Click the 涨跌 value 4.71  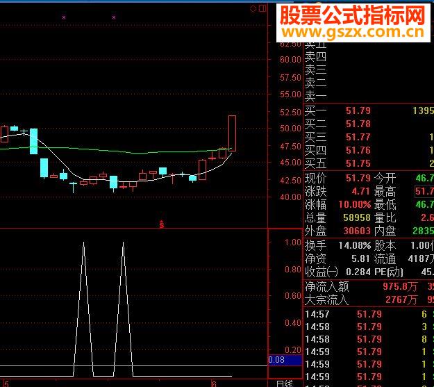361,191
